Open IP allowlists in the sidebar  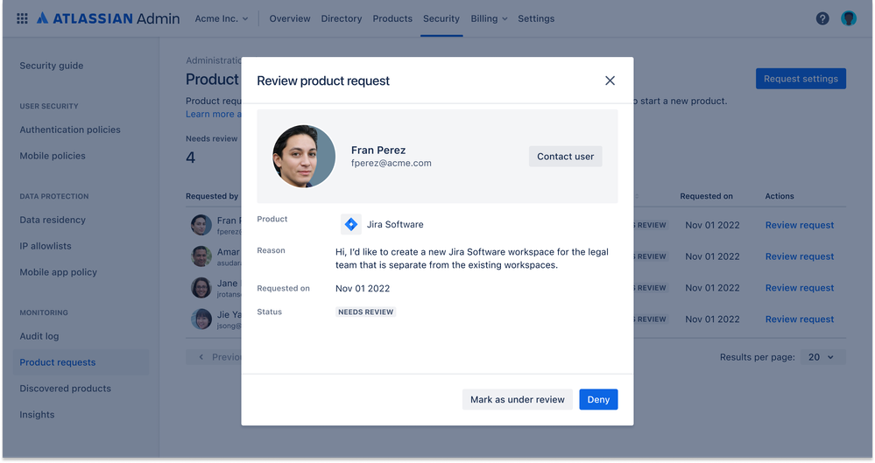click(46, 246)
